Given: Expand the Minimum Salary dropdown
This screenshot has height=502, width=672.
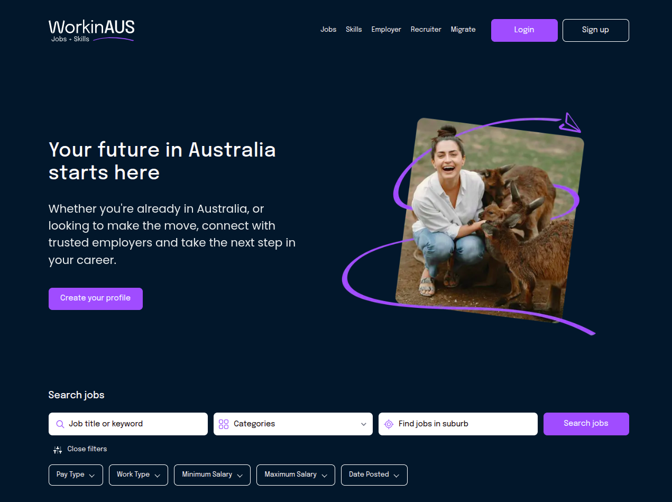Looking at the screenshot, I should 212,474.
